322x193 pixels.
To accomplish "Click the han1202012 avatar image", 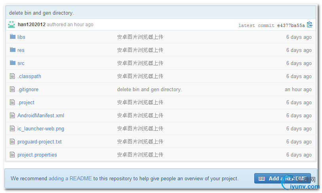I will point(11,25).
